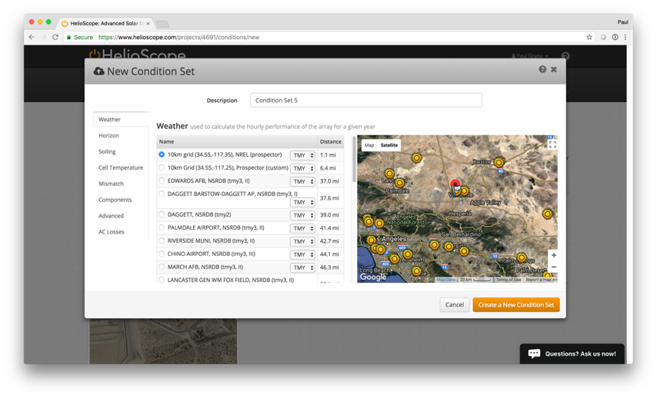The height and width of the screenshot is (398, 657).
Task: Open TMY dropdown for Prospector (custom) row
Action: pos(302,168)
